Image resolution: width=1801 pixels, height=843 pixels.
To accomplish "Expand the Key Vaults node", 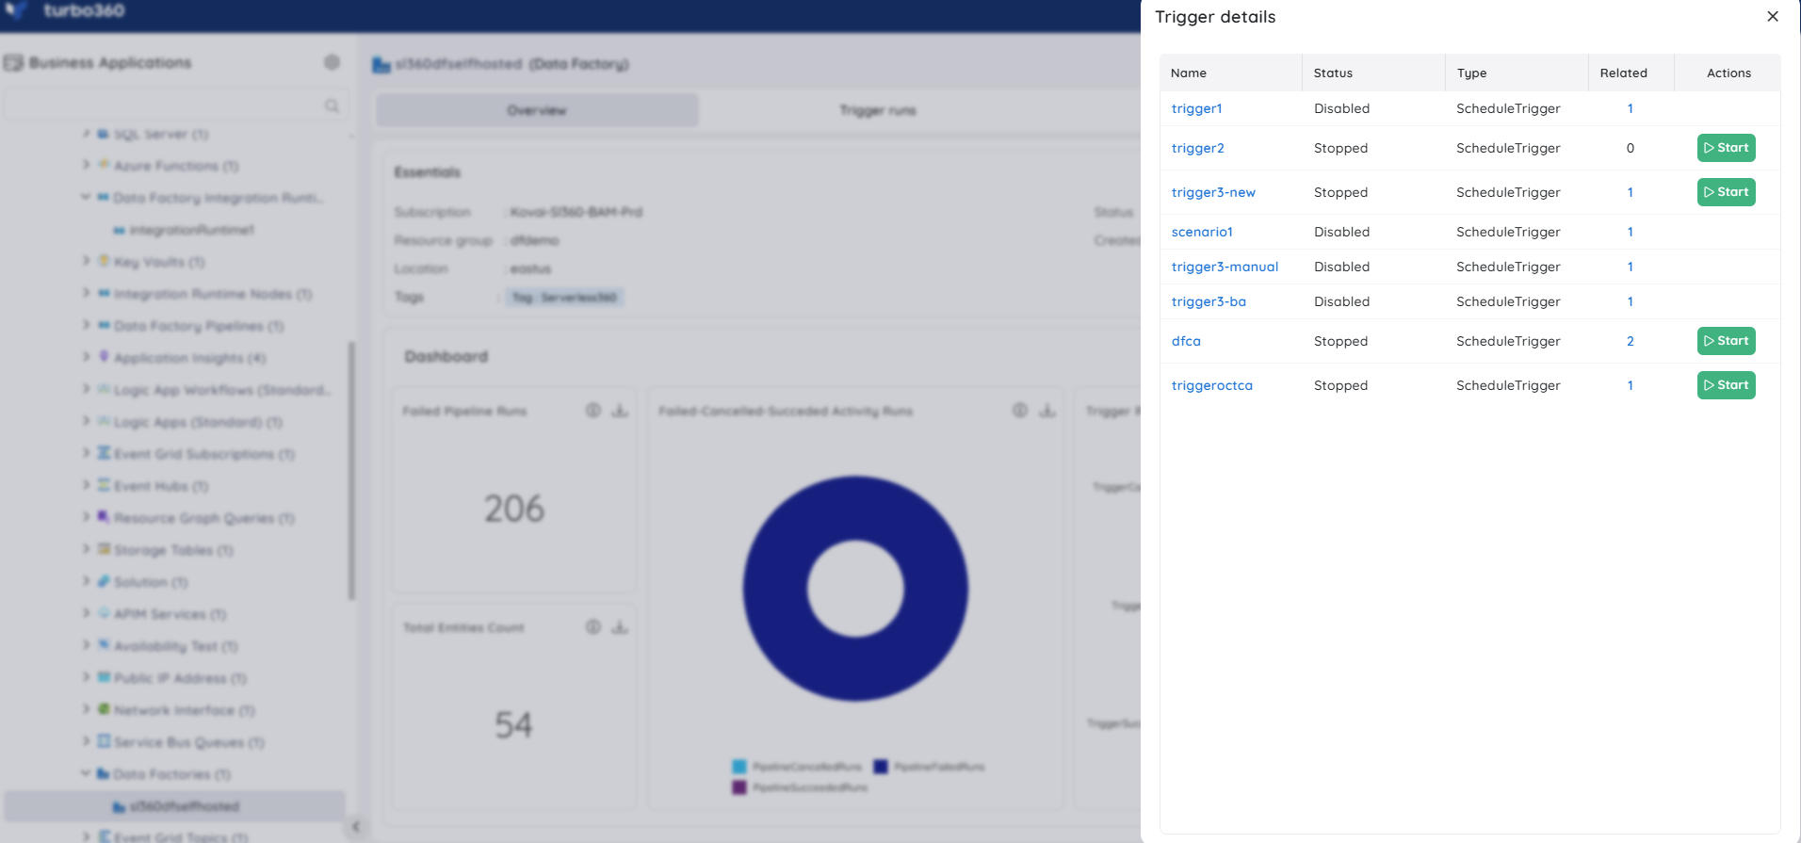I will pyautogui.click(x=86, y=261).
